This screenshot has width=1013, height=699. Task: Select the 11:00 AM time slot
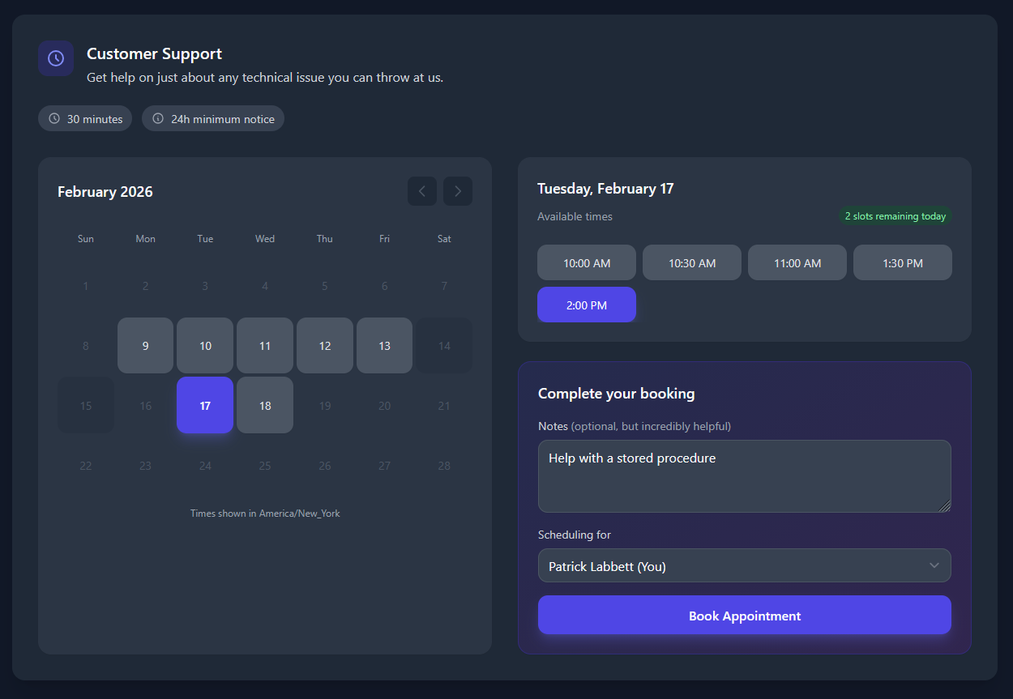click(797, 262)
